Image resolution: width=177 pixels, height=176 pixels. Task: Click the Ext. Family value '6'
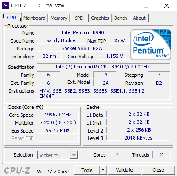click(48, 83)
